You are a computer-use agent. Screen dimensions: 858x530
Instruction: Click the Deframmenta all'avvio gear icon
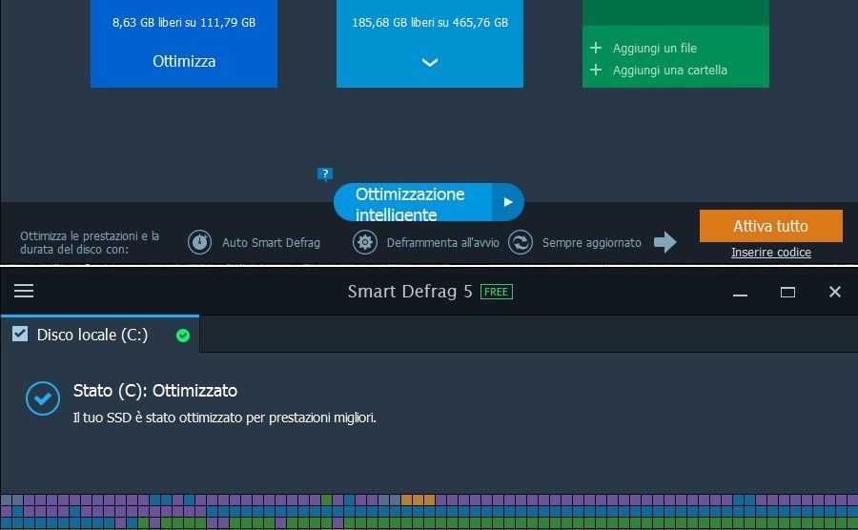coord(365,242)
